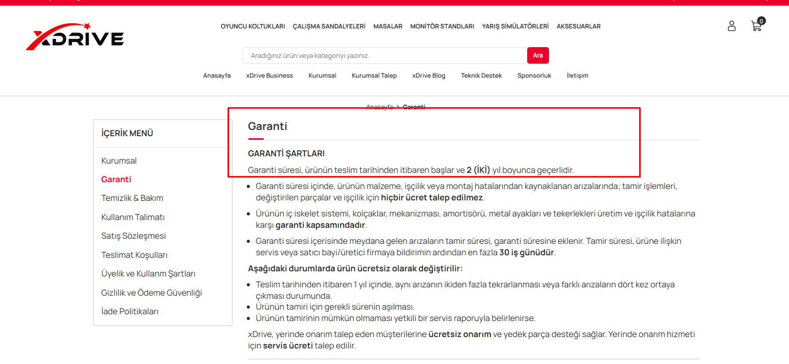Image resolution: width=789 pixels, height=364 pixels.
Task: Open Teslimat Koşulları page
Action: (134, 255)
